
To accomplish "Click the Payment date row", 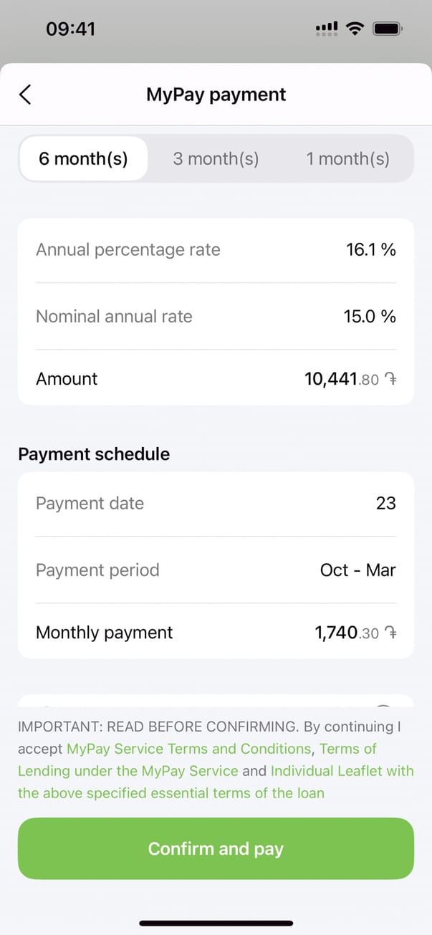I will 216,504.
